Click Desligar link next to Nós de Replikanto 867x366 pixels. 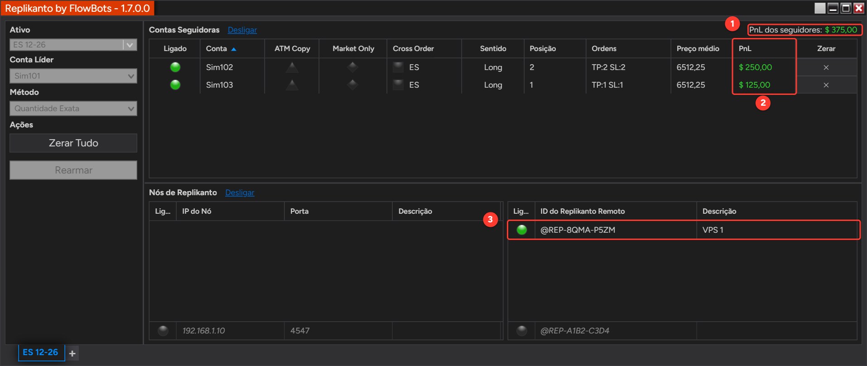pyautogui.click(x=240, y=192)
